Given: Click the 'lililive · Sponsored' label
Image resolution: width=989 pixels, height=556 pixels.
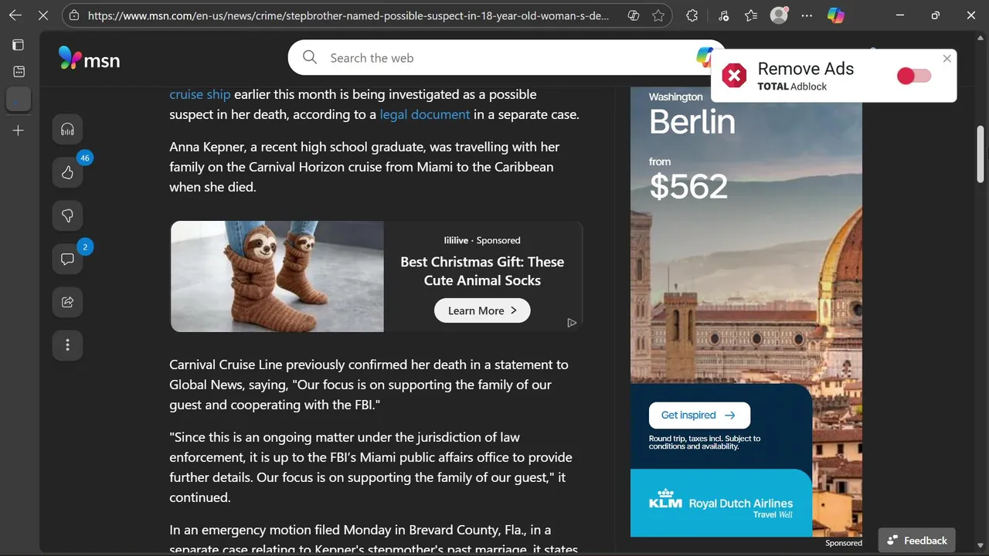Looking at the screenshot, I should pos(482,240).
